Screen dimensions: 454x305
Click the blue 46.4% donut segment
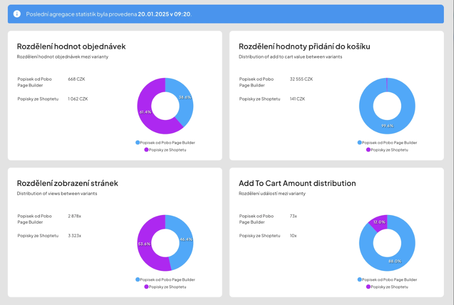[x=185, y=239]
